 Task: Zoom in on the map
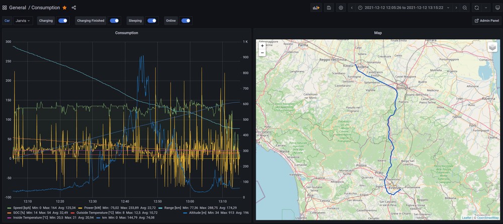point(262,45)
